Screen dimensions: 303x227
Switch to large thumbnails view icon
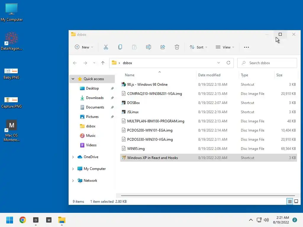(x=296, y=202)
